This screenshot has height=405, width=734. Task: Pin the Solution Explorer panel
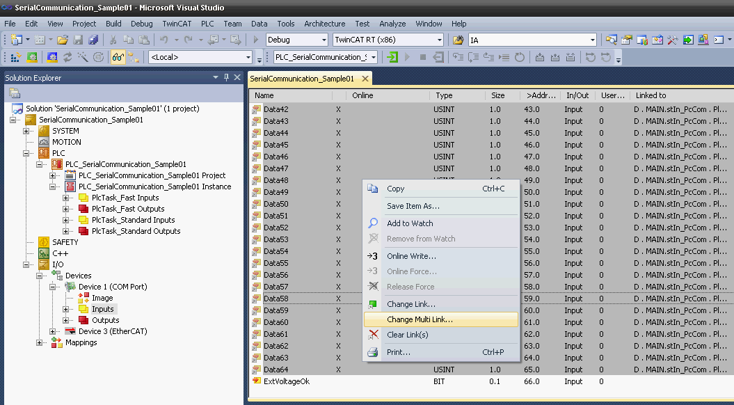pyautogui.click(x=227, y=77)
